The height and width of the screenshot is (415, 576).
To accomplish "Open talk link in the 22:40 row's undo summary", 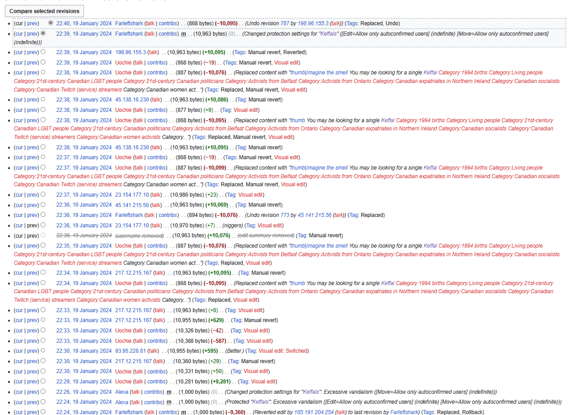I will [x=336, y=23].
